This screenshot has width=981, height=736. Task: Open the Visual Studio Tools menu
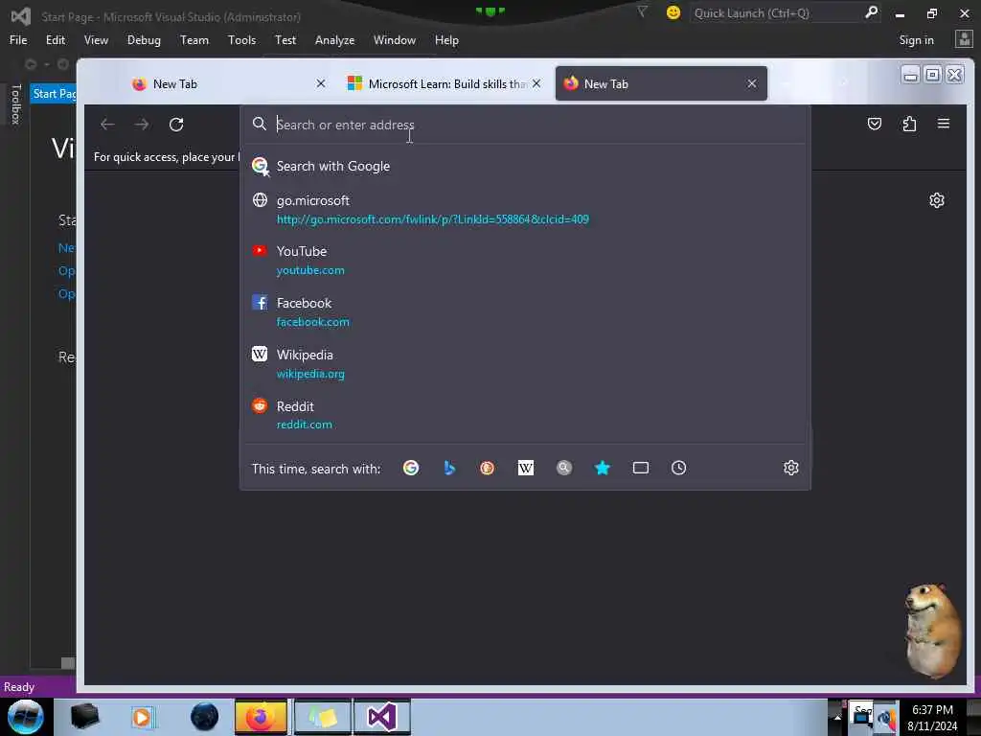[242, 40]
